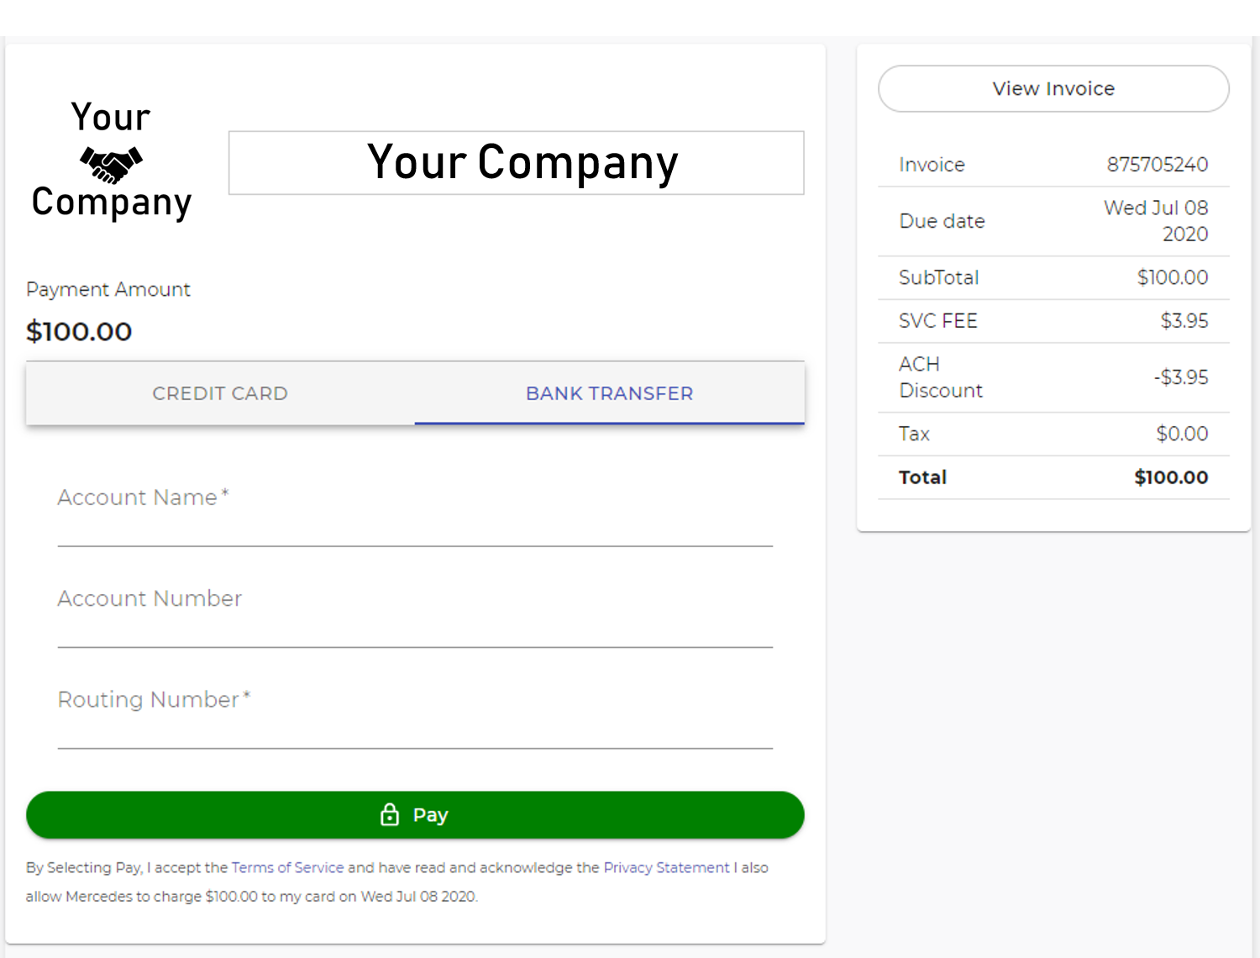
Task: Click the handshake company logo icon
Action: coord(111,164)
